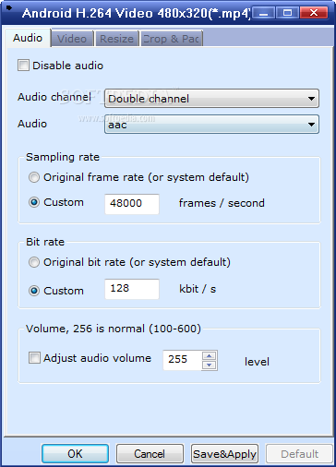336x467 pixels.
Task: Tick the Disable audio checkbox
Action: (23, 66)
